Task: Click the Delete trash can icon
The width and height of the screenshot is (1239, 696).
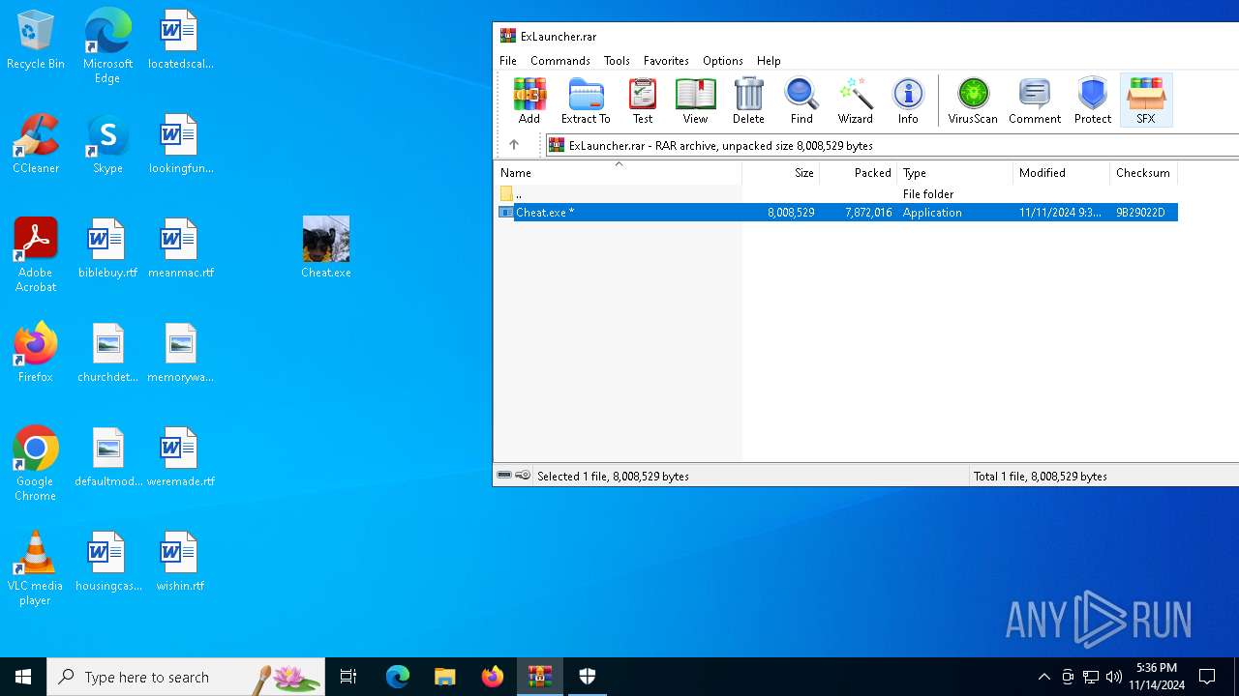Action: (x=748, y=101)
